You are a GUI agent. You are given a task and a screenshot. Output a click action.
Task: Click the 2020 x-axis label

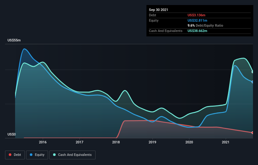(189, 142)
